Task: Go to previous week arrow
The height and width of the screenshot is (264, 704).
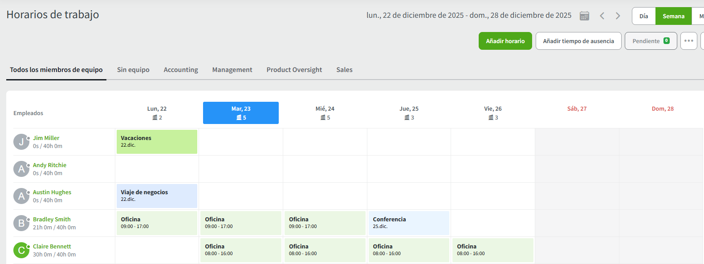Action: (602, 16)
